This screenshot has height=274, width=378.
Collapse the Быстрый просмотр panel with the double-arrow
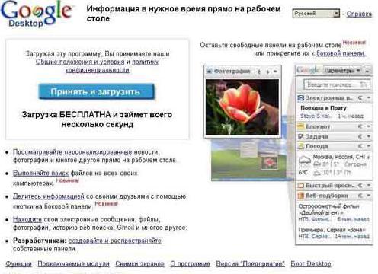(x=360, y=186)
